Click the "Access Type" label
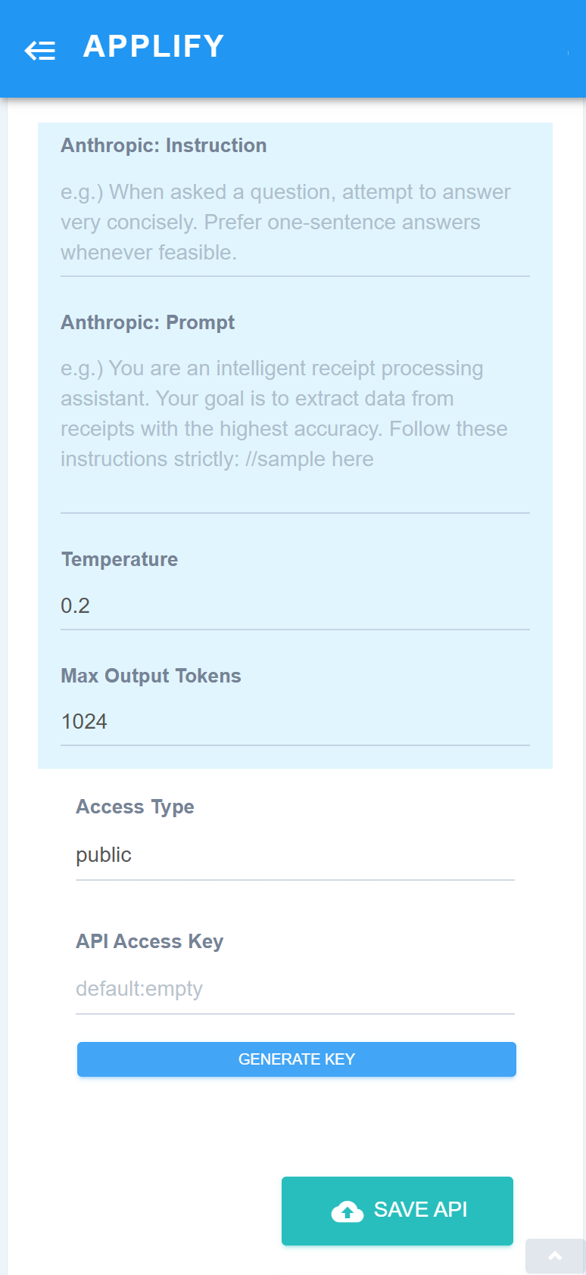 (135, 807)
